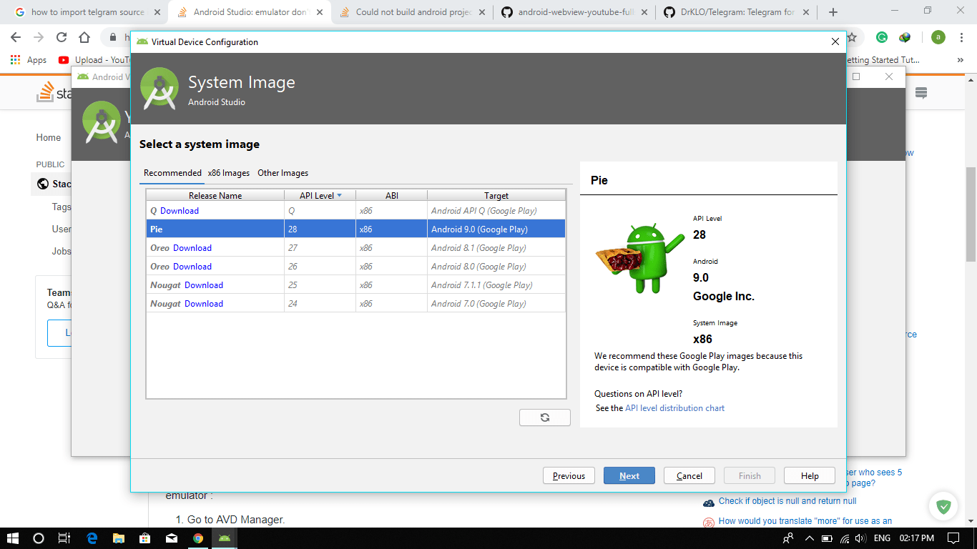Viewport: 977px width, 549px height.
Task: Switch to the Other Images tab
Action: 283,172
